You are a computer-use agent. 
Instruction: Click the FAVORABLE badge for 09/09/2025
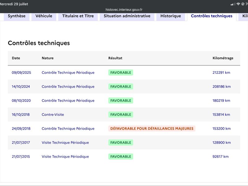click(121, 73)
